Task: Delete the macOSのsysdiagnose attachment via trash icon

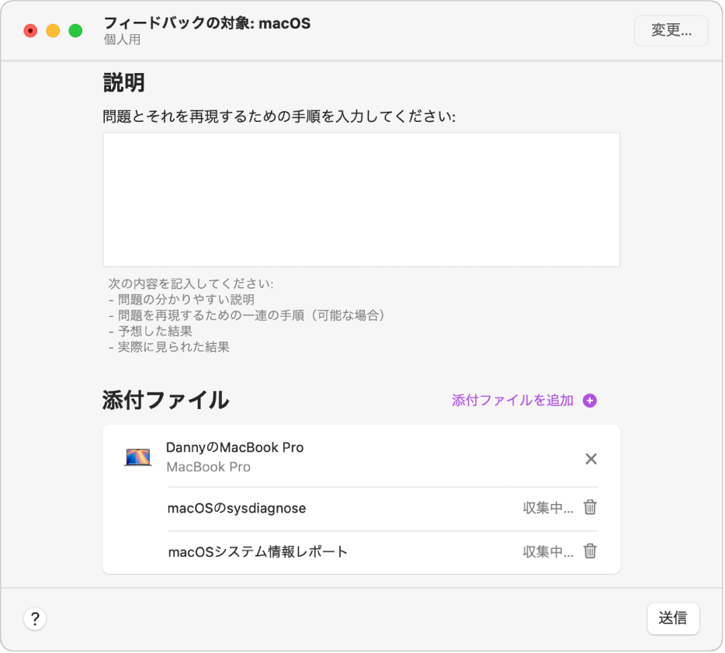Action: pos(591,509)
